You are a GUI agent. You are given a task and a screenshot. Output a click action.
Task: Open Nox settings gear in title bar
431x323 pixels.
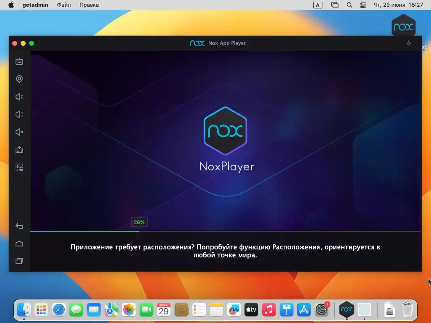coord(408,43)
